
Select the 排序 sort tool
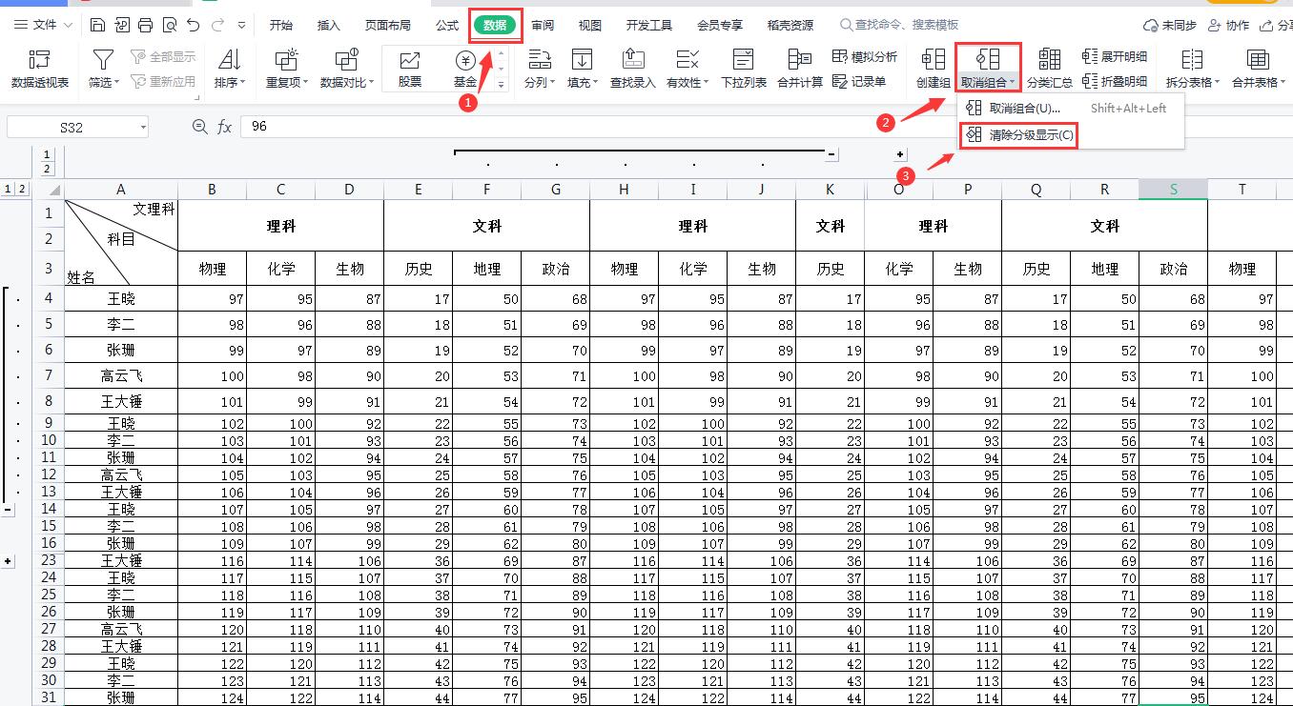tap(230, 69)
